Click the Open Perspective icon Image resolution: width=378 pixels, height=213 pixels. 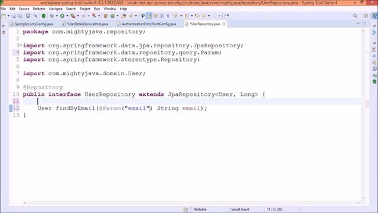(x=366, y=16)
